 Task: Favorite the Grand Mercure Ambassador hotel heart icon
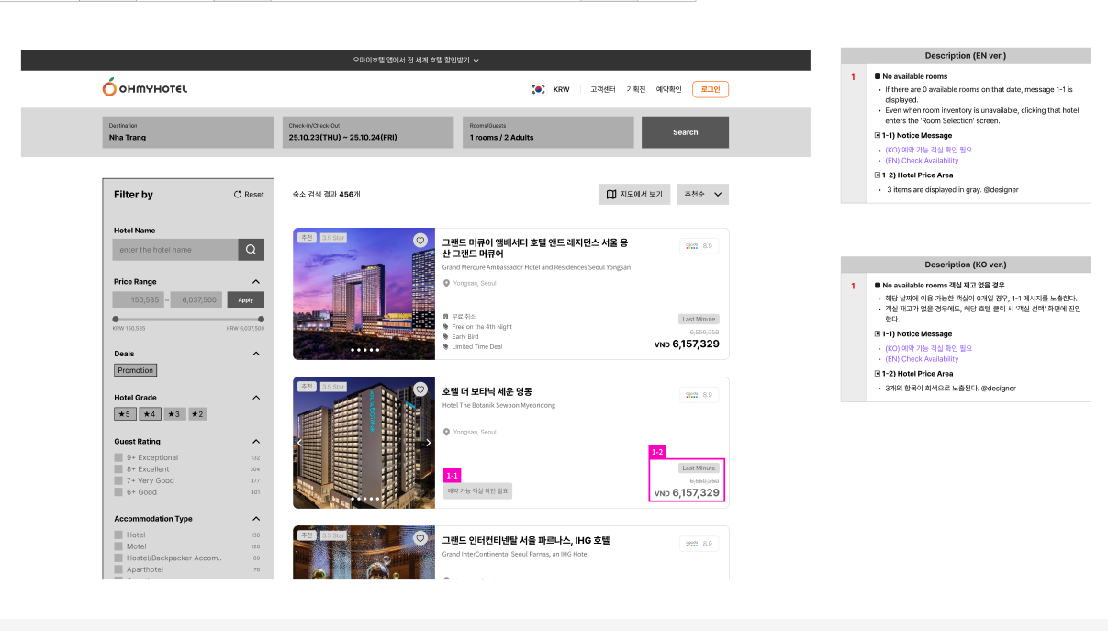tap(420, 240)
